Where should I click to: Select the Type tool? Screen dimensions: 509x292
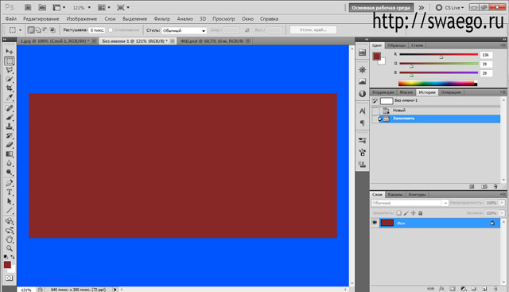coord(9,192)
